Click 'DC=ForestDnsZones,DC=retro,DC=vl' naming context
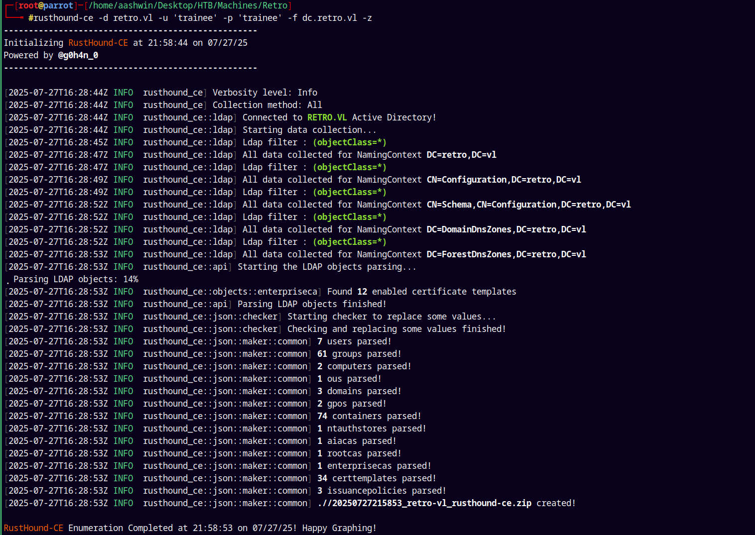The height and width of the screenshot is (535, 755). pyautogui.click(x=506, y=254)
